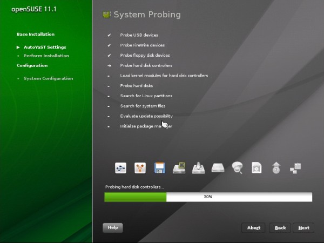Select System Configuration in the sidebar
Viewport: 324px width, 243px height.
(x=49, y=78)
